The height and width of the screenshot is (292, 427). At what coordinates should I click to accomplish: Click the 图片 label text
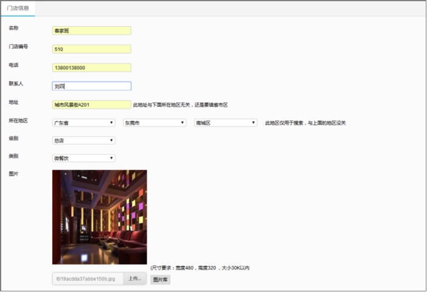(x=13, y=174)
